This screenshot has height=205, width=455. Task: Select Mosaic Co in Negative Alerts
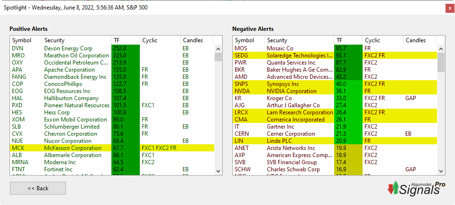[x=335, y=48]
